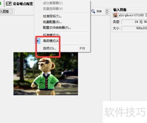Click the input image filename field
147x123 pixels.
click(x=133, y=15)
